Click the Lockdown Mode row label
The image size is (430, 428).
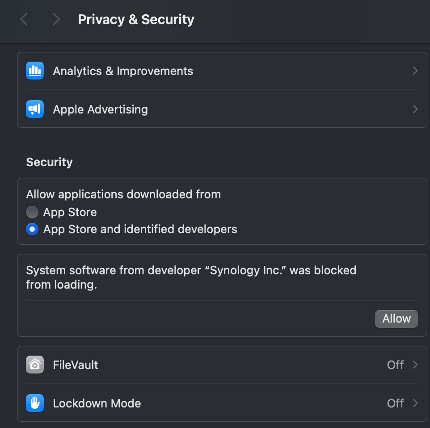[97, 403]
